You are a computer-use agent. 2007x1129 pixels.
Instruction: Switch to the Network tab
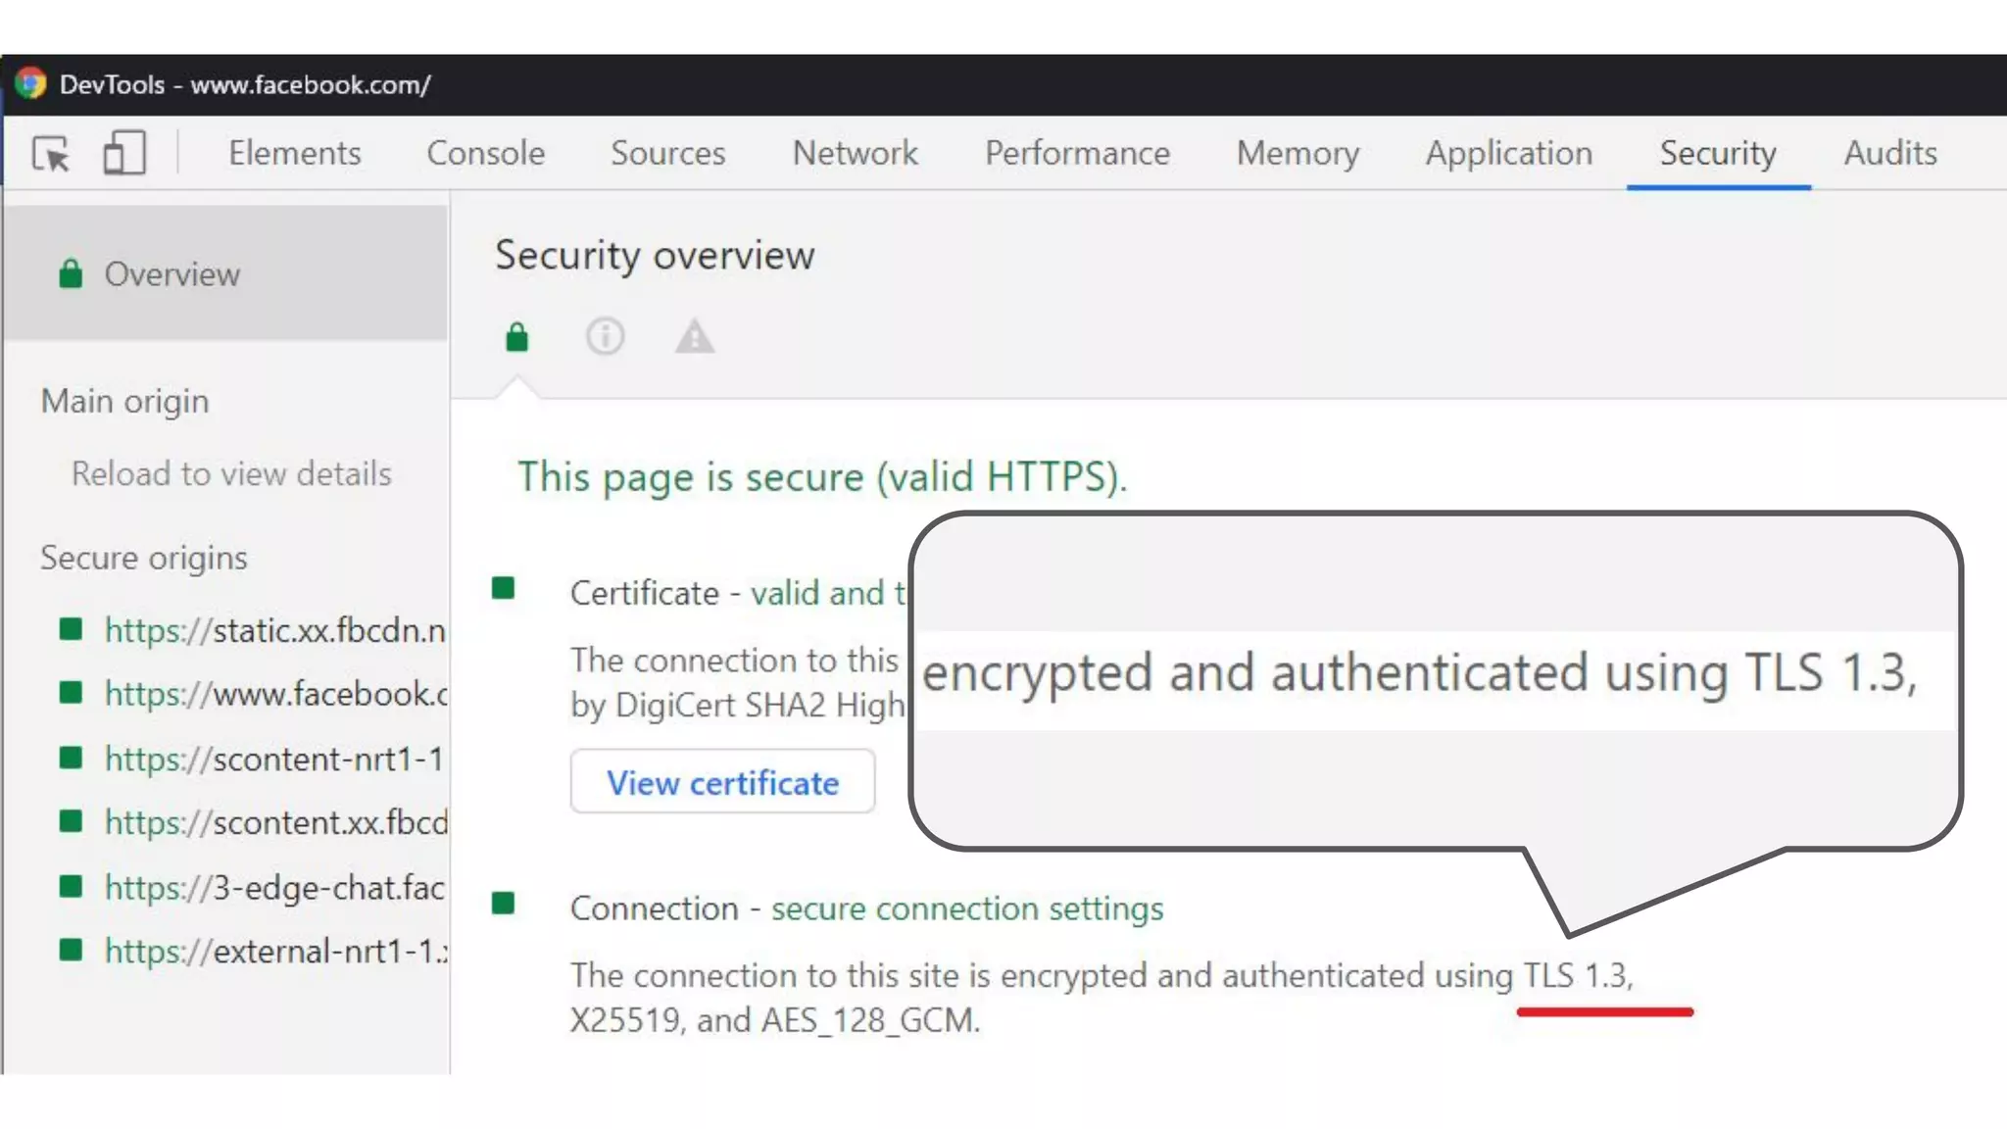tap(855, 153)
